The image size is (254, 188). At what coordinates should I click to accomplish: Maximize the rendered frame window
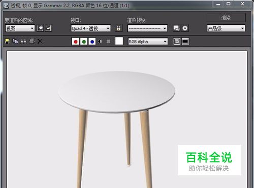tap(229, 4)
